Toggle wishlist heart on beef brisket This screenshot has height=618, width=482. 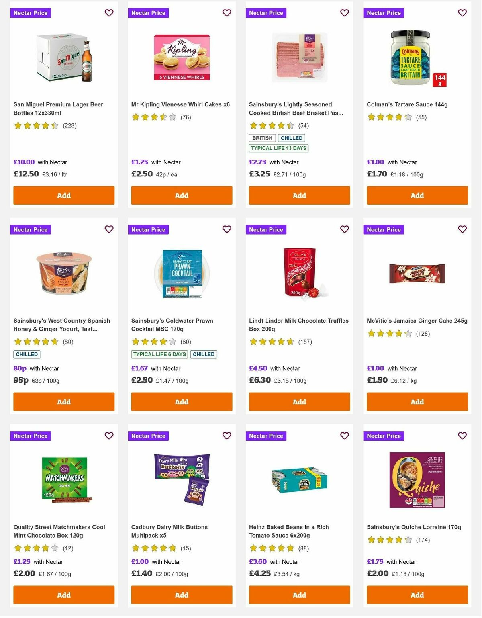coord(344,13)
